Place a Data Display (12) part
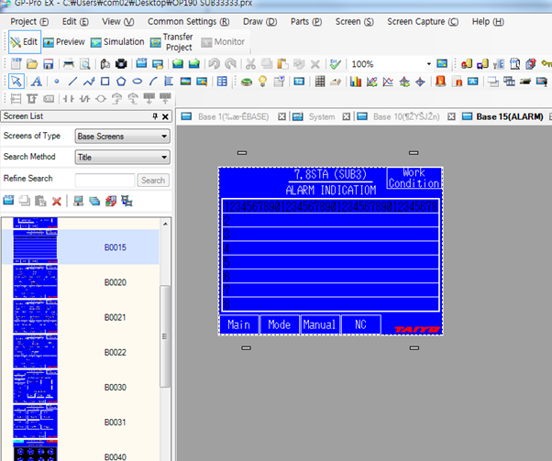The image size is (552, 461). coord(299,82)
